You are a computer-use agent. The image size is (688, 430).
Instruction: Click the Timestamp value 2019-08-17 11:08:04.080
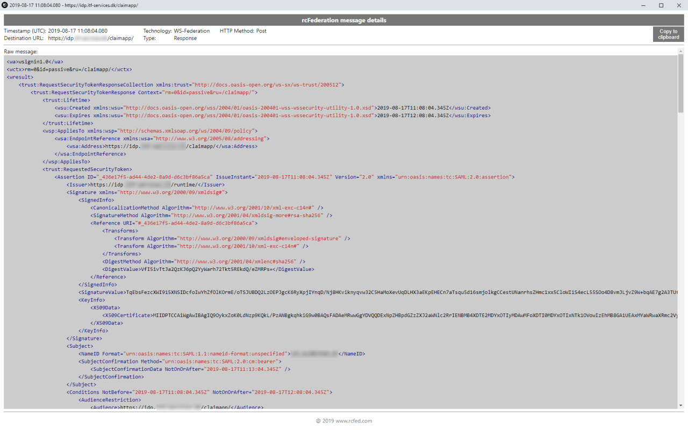(78, 31)
